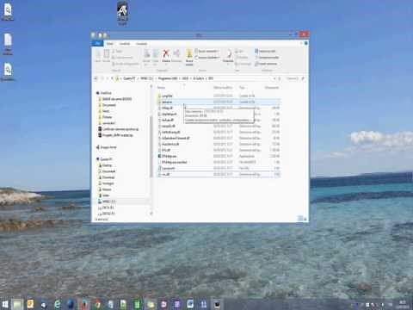Select Download under Questo PC
The width and height of the screenshot is (413, 310).
[108, 177]
